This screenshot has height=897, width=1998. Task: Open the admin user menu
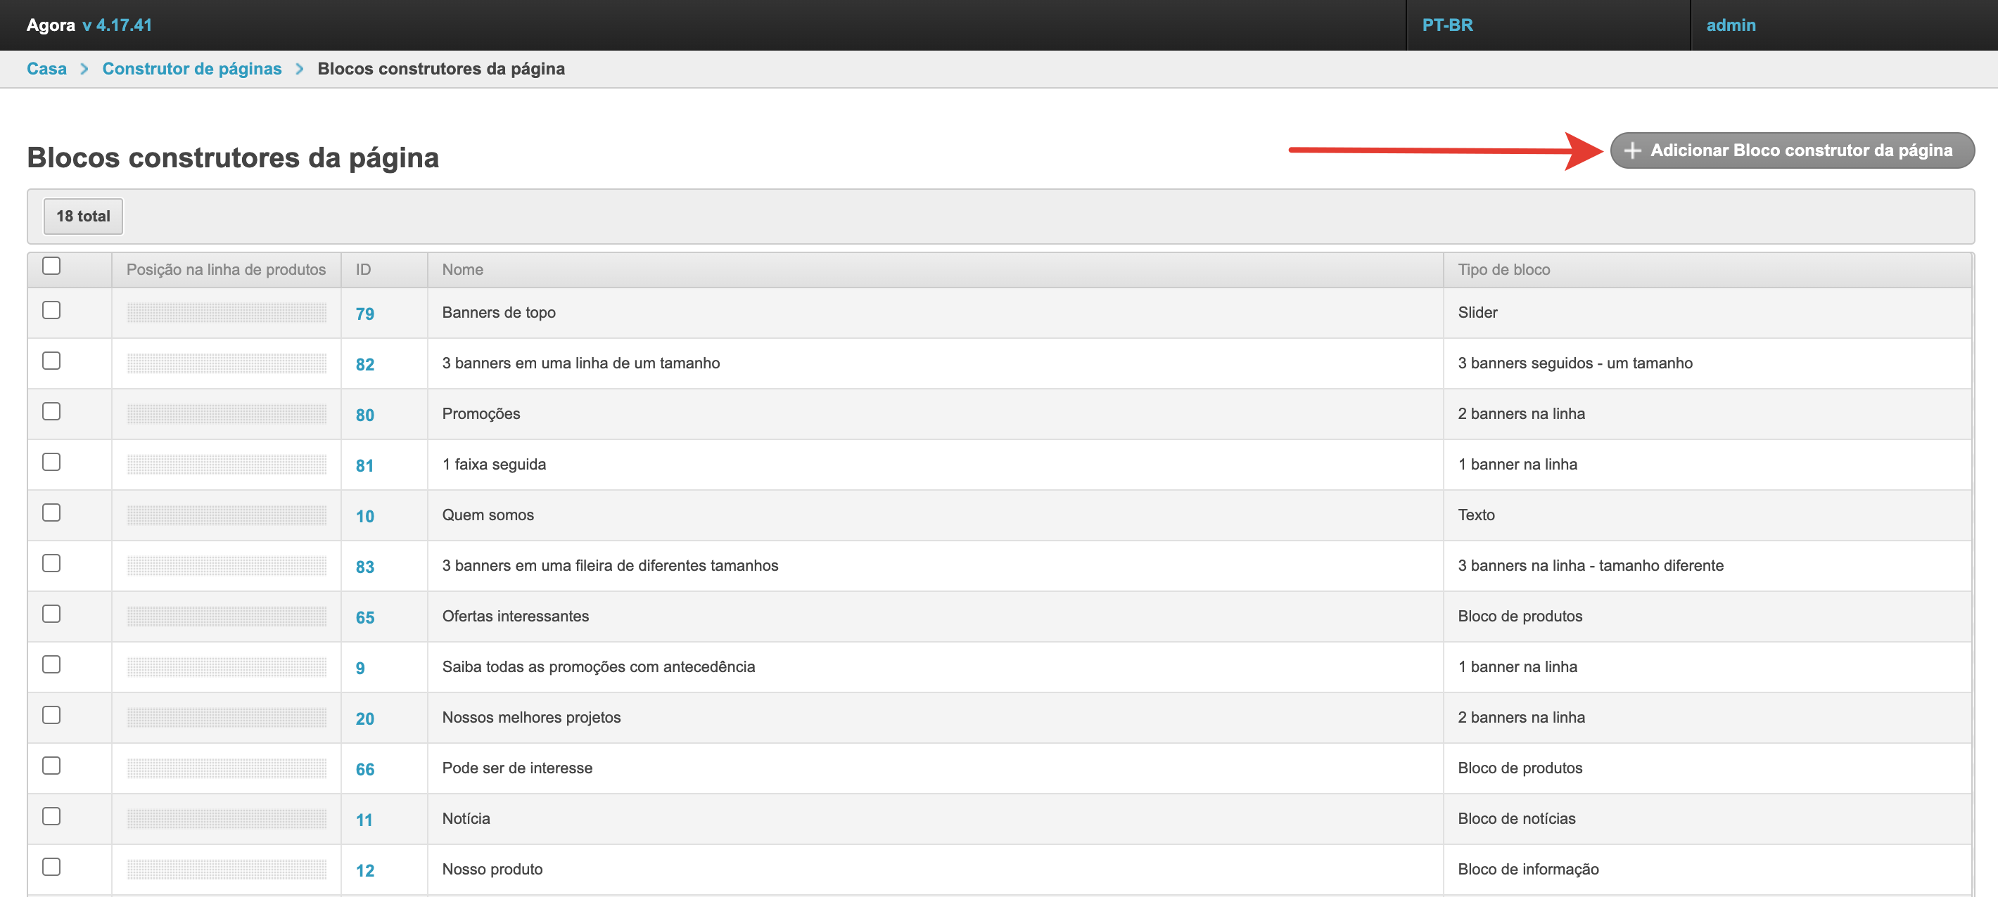(x=1730, y=25)
